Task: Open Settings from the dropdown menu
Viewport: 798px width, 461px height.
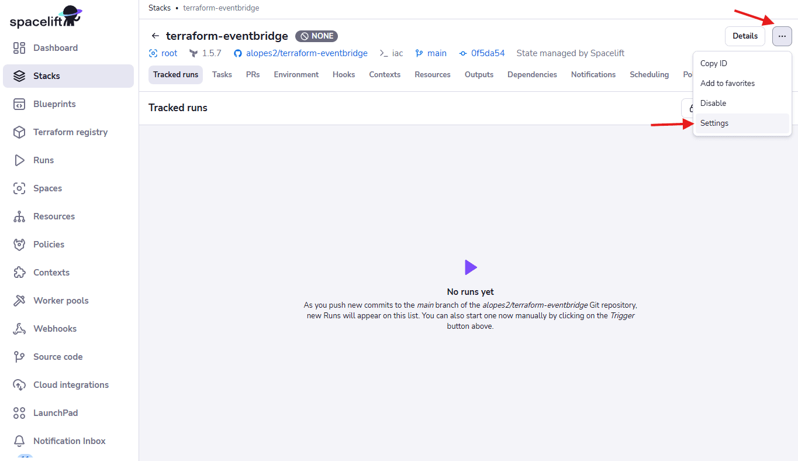Action: click(x=742, y=123)
